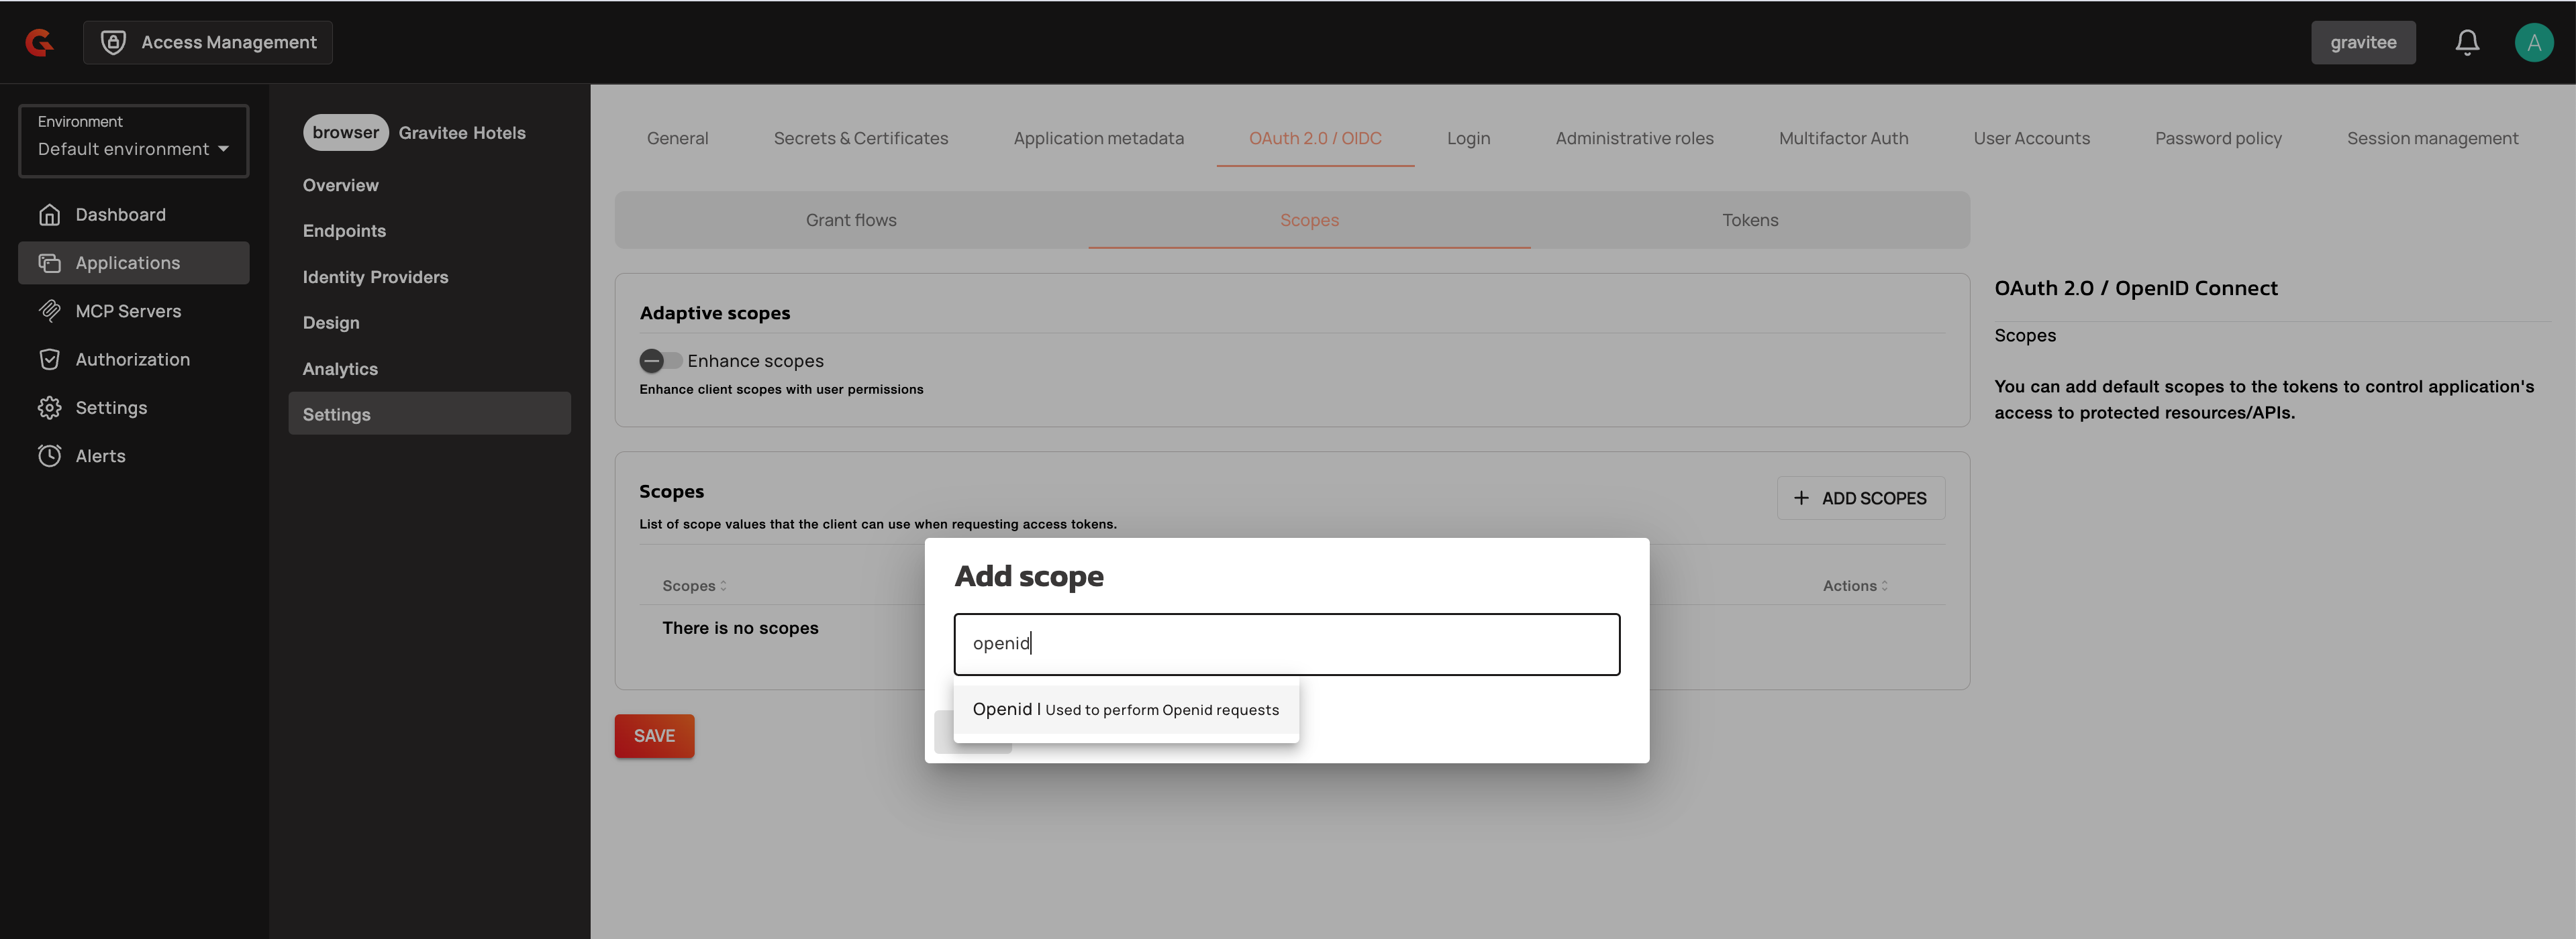Click the Settings gear icon in sidebar
Viewport: 2576px width, 939px height.
tap(49, 408)
